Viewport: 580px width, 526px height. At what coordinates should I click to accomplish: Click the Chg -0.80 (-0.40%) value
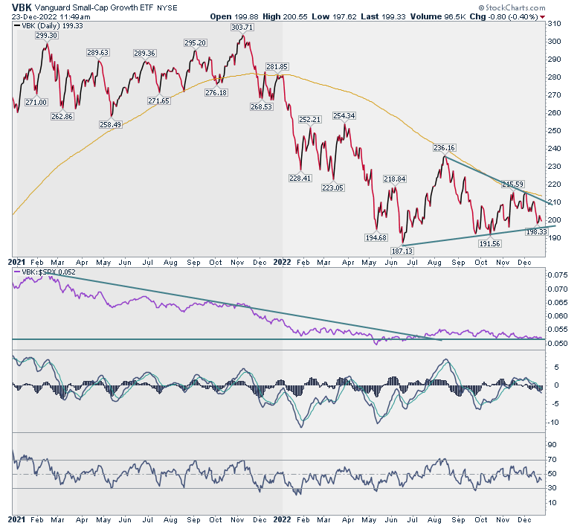click(504, 16)
